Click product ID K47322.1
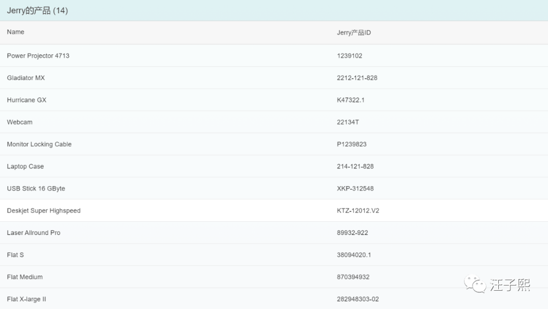This screenshot has width=548, height=309. pos(351,100)
